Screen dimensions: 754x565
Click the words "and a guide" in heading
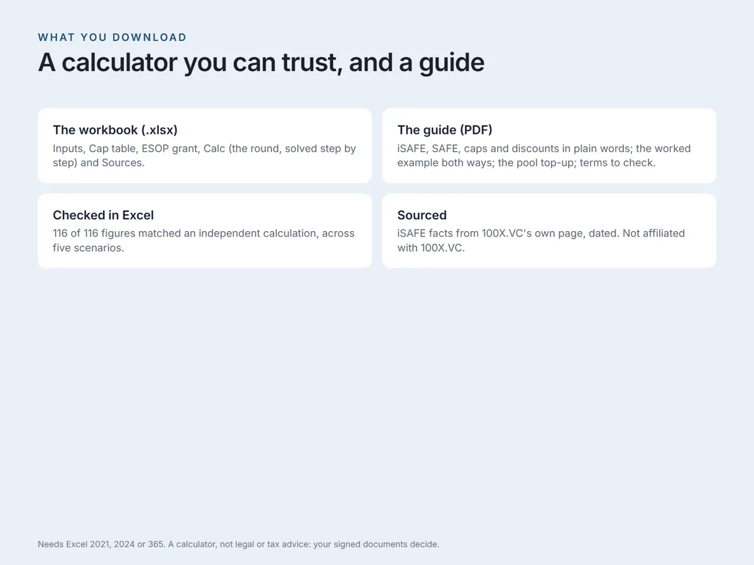(x=417, y=63)
